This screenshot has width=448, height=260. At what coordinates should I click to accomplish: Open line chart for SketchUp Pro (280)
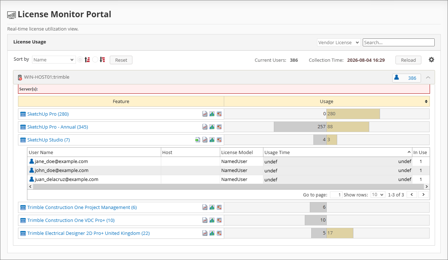(205, 114)
